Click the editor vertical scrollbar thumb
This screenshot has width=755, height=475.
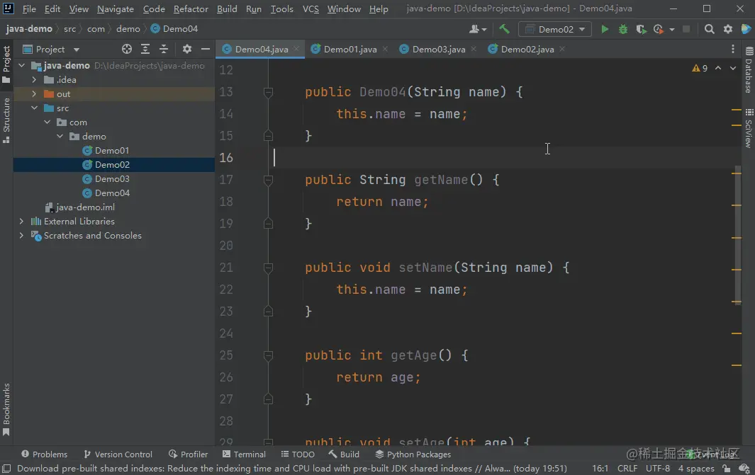(x=738, y=234)
